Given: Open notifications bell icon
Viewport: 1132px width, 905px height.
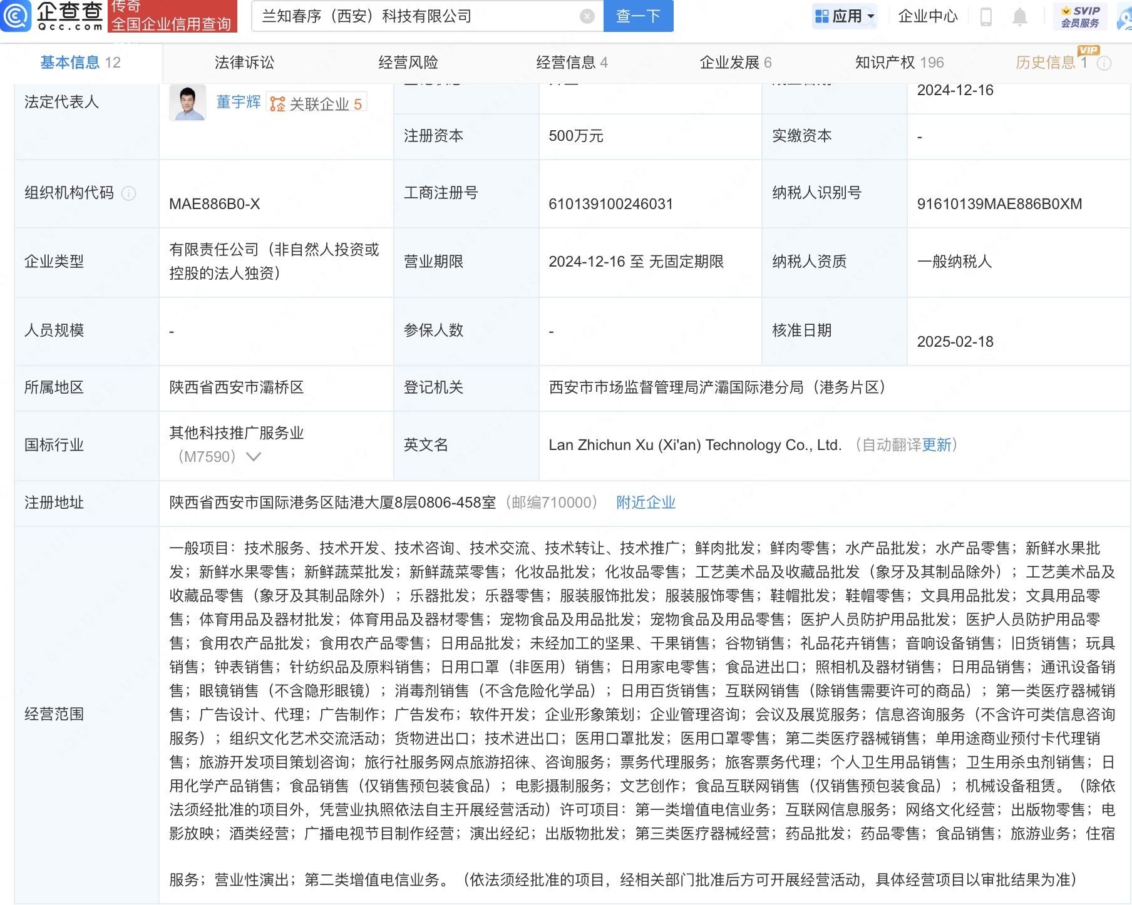Looking at the screenshot, I should coord(1019,17).
